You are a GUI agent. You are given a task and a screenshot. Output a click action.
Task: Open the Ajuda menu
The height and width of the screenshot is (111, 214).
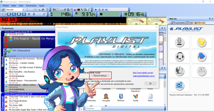42,5
